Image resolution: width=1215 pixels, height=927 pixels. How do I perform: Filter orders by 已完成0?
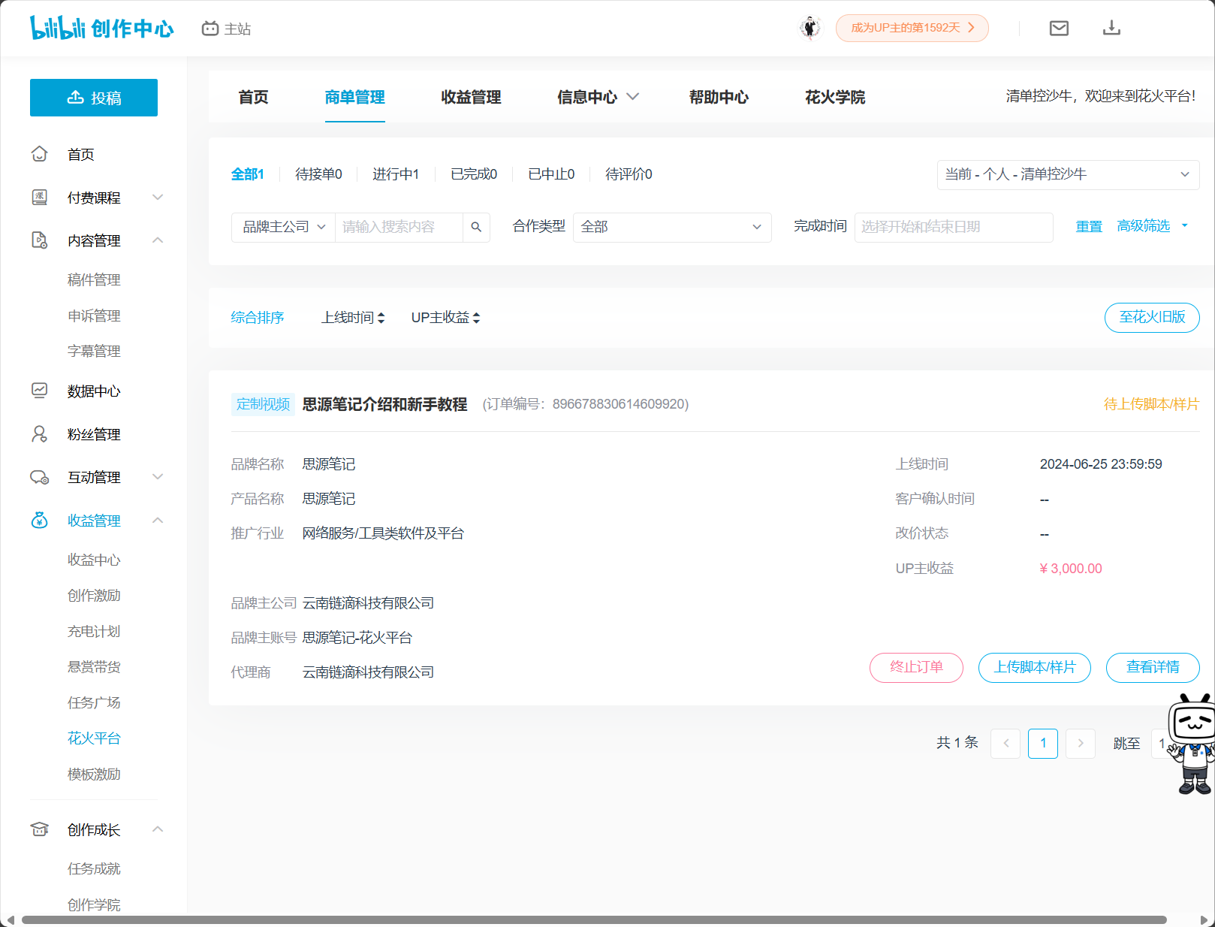(474, 174)
